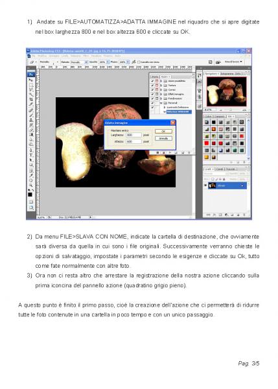The image size is (278, 389).
Task: Collapse the Personali action set
Action: tap(161, 103)
